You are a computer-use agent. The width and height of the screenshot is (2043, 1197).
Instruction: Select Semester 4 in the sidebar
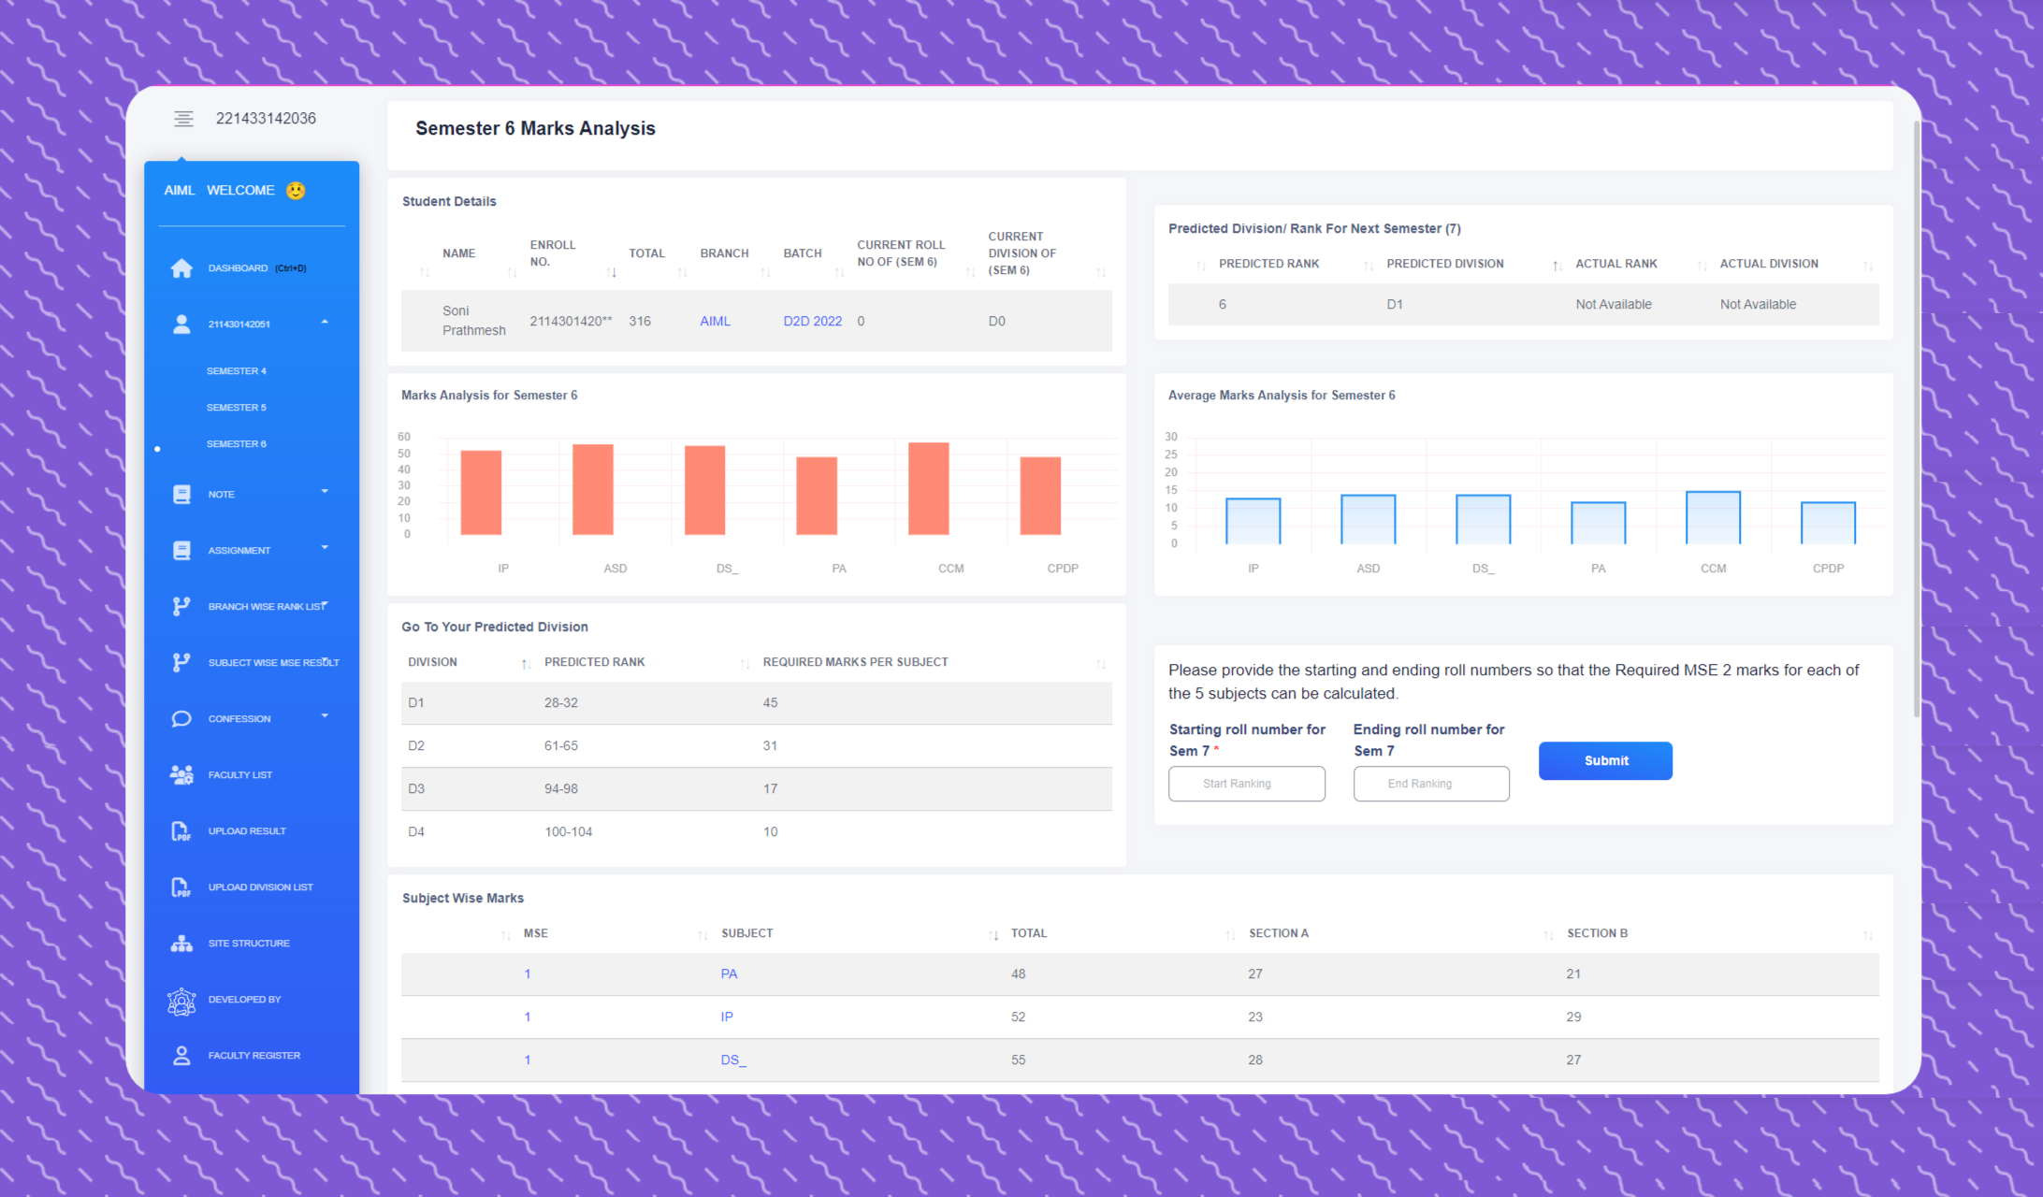(236, 370)
